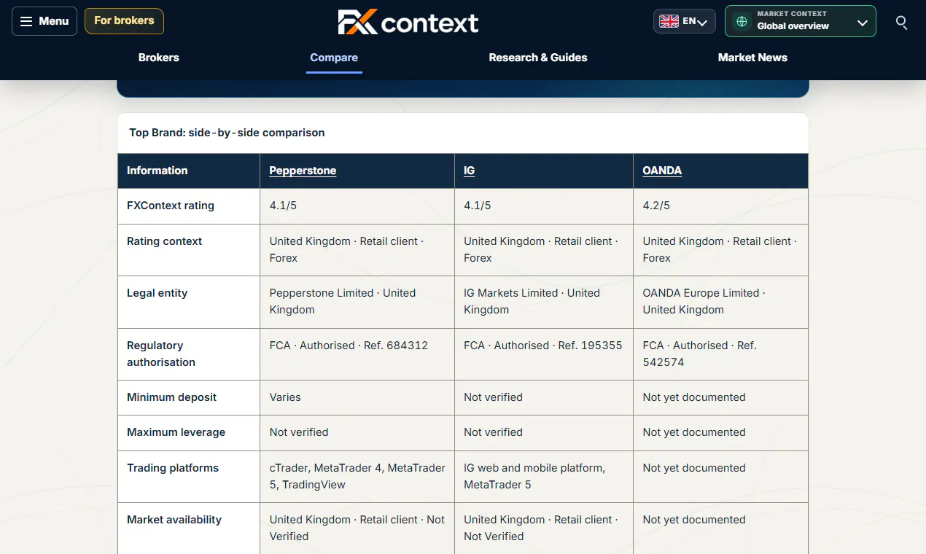
Task: Go to FXcontext logo homepage
Action: pyautogui.click(x=408, y=23)
